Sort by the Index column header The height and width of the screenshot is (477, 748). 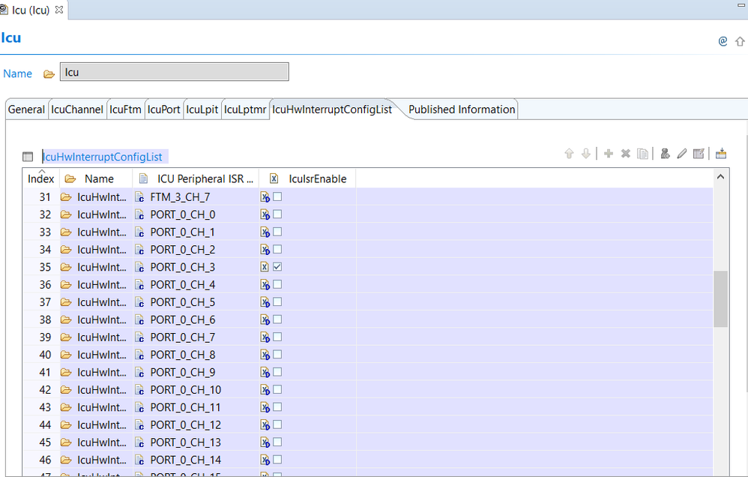[x=40, y=178]
